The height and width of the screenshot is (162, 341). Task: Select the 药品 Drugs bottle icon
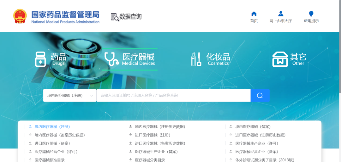[40, 59]
